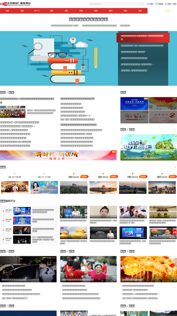Show next items with right carousel arrow
177x316 pixels.
(175, 167)
